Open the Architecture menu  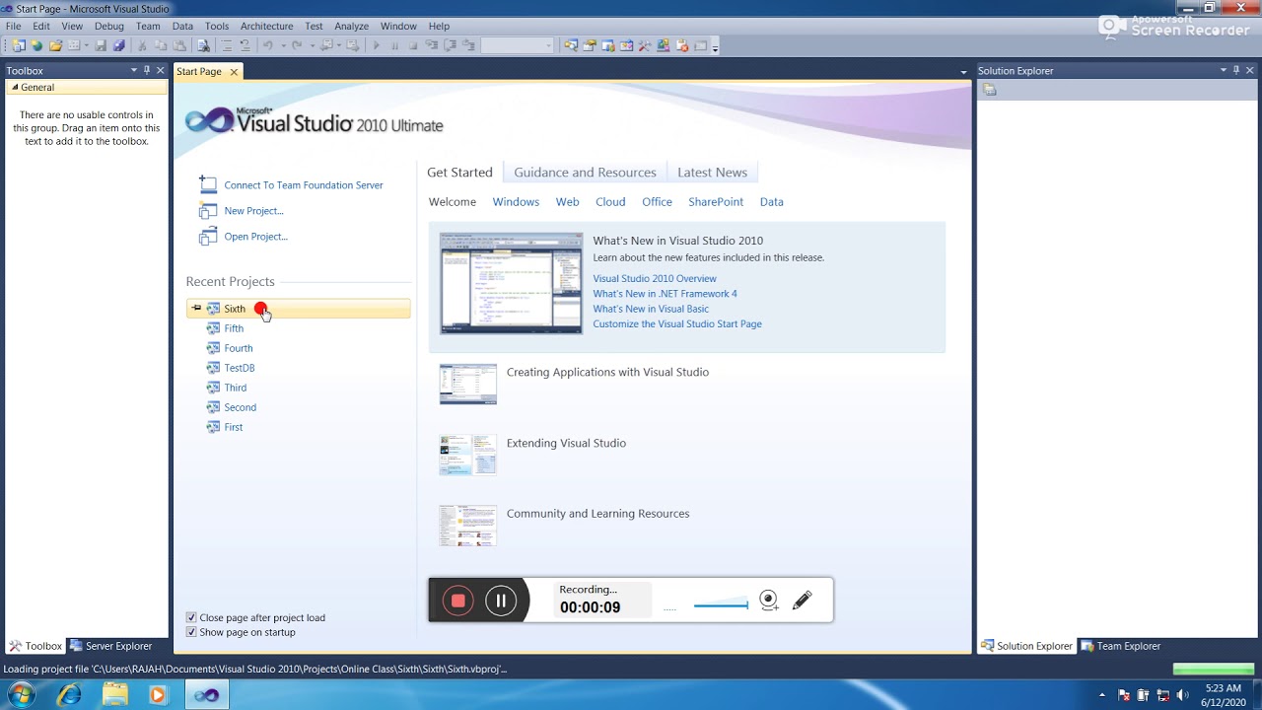(266, 26)
